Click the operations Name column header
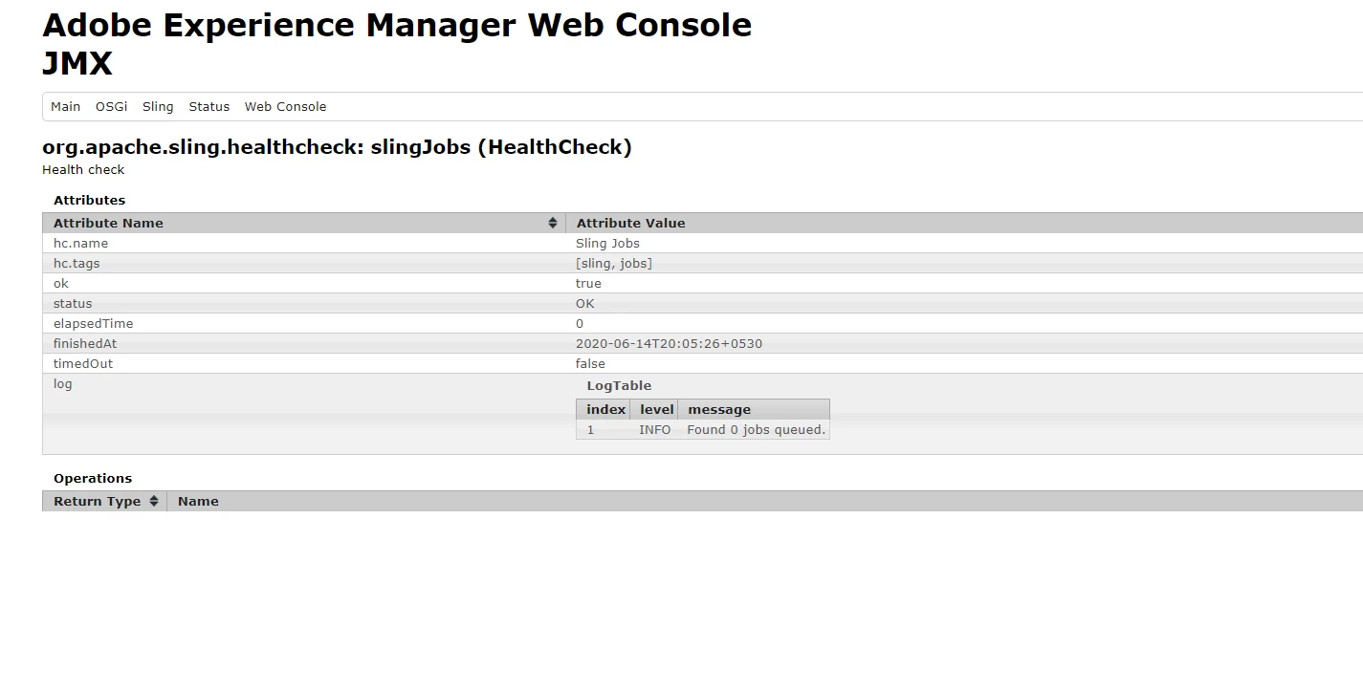The height and width of the screenshot is (692, 1363). [x=765, y=501]
